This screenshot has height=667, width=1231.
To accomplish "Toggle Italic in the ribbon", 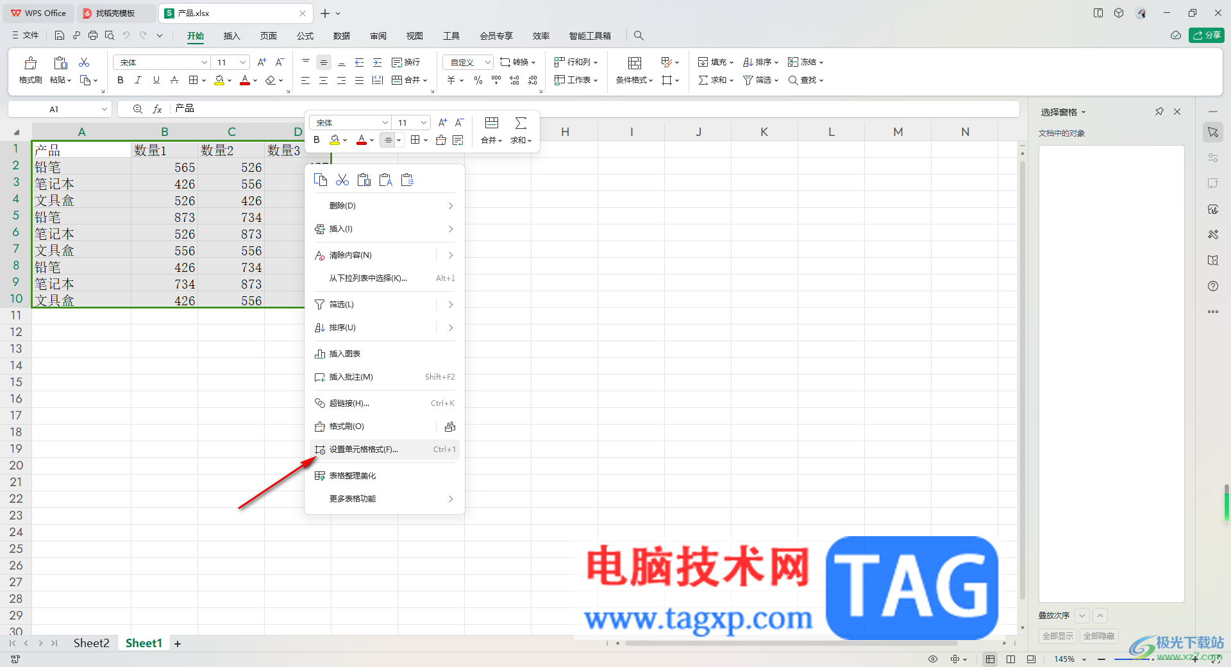I will coord(138,80).
